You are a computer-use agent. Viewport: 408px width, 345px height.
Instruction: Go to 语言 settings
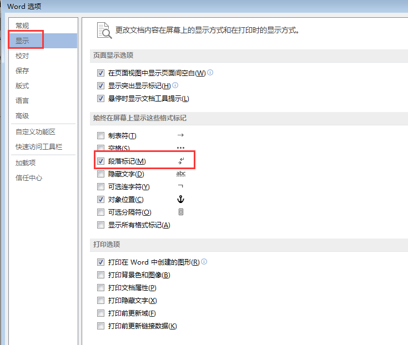point(22,100)
